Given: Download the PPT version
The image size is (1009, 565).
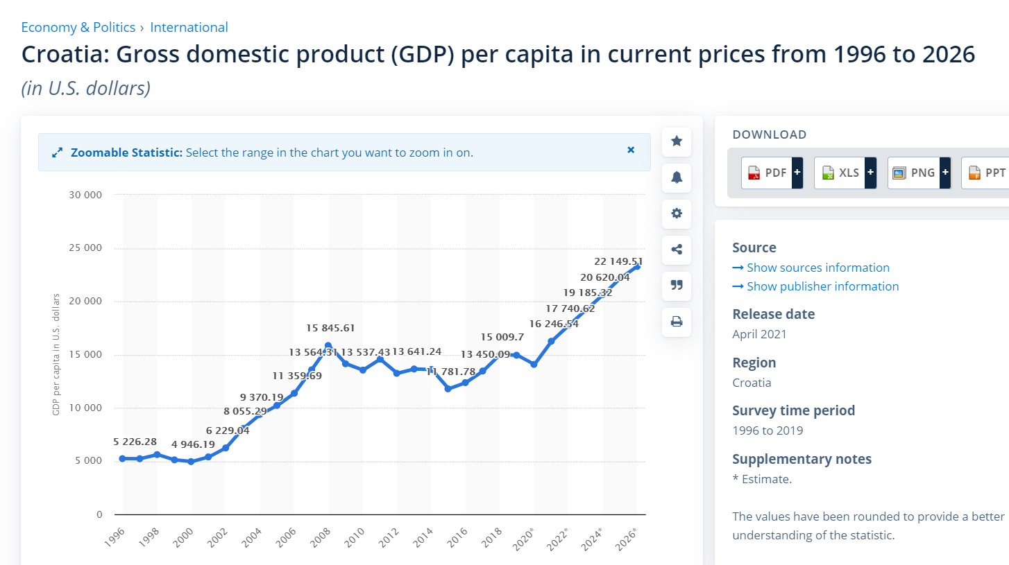Looking at the screenshot, I should click(x=985, y=173).
